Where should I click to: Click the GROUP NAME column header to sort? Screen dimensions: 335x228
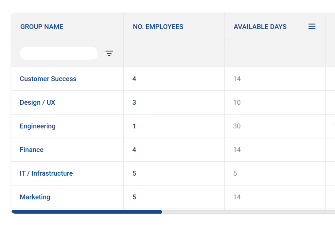tap(42, 26)
